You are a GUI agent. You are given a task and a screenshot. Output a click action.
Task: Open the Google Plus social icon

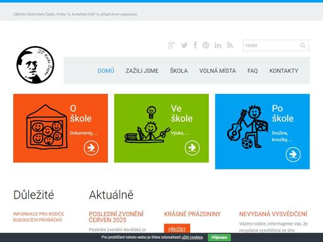172,45
